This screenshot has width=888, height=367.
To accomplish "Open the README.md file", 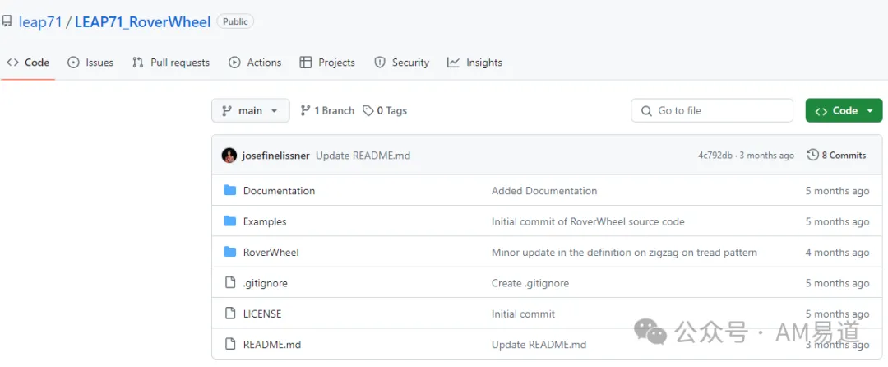I will click(272, 344).
